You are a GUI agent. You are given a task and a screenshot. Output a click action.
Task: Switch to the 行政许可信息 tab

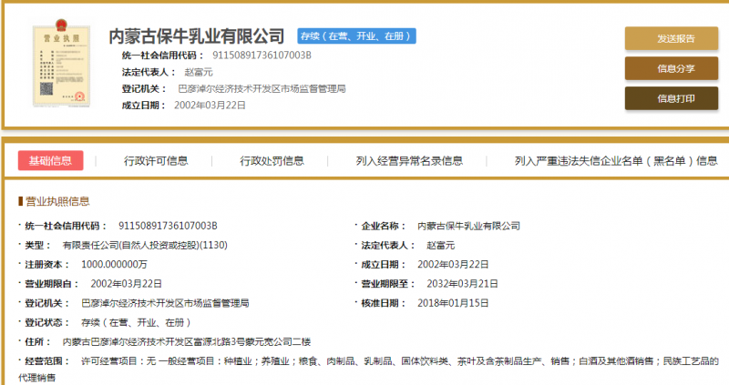[x=156, y=161]
